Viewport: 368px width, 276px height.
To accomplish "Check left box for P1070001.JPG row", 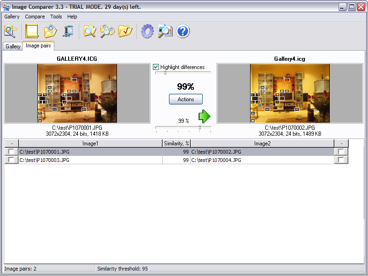I will point(11,151).
